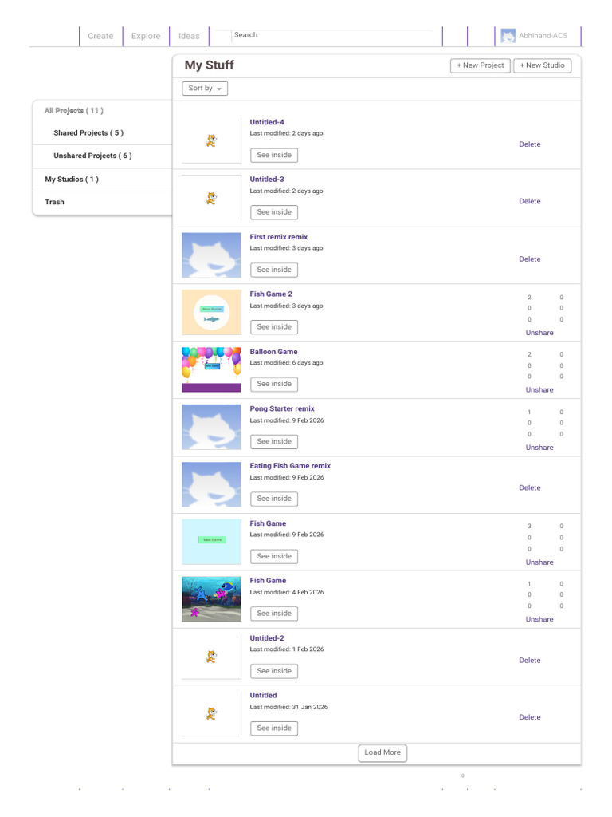Screen dimensions: 612x817
Task: Click the My Stuff heading
Action: click(210, 65)
